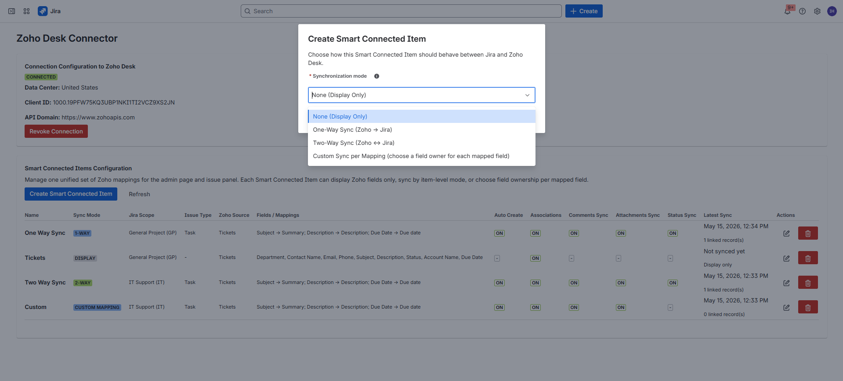Select Custom Sync per Mapping option
The height and width of the screenshot is (381, 843).
click(422, 156)
